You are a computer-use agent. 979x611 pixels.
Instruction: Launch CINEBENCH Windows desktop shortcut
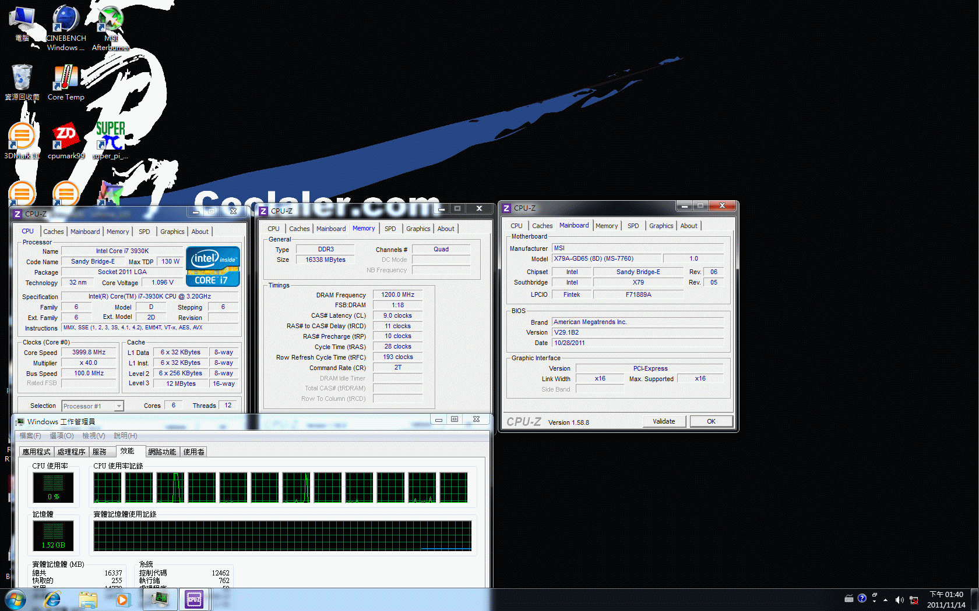[x=66, y=28]
